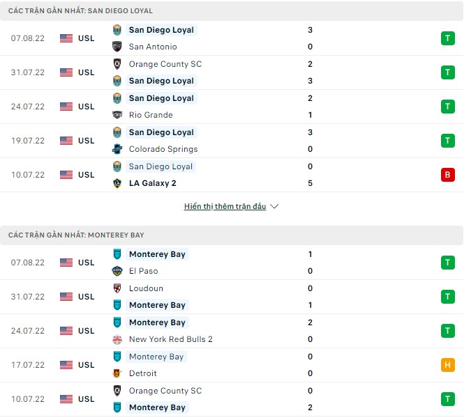The height and width of the screenshot is (420, 471).
Task: Click the US flag on the 07.08.22 San Diego match
Action: coord(66,38)
